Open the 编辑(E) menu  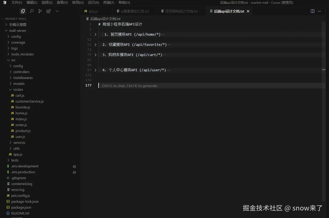pos(32,3)
